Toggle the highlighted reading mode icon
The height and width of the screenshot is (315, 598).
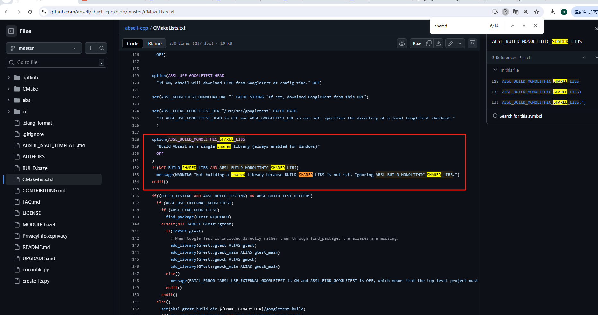(506, 12)
